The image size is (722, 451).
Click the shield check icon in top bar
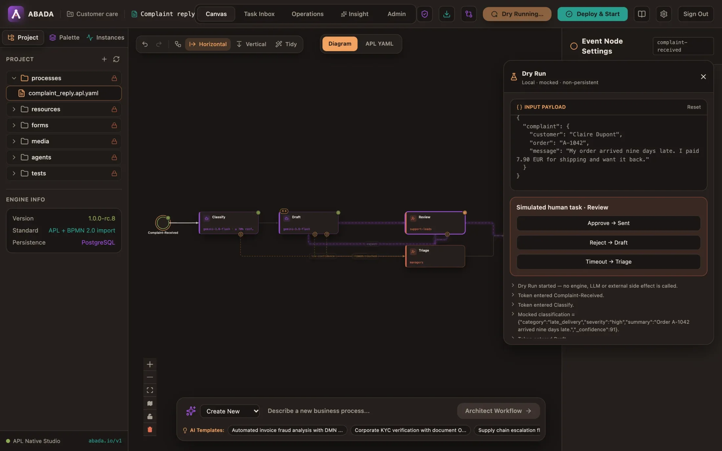pyautogui.click(x=424, y=14)
